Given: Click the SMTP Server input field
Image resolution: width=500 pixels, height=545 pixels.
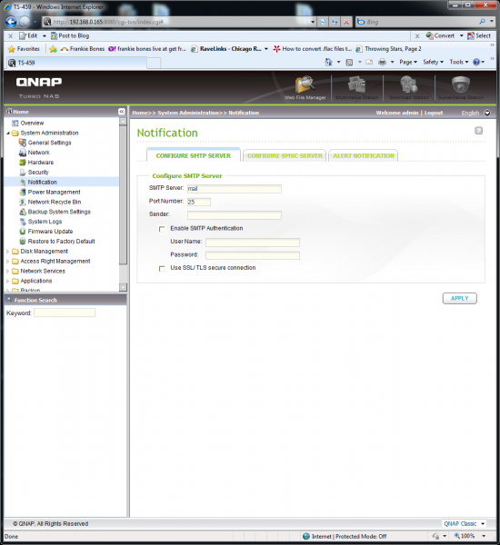Looking at the screenshot, I should point(235,188).
